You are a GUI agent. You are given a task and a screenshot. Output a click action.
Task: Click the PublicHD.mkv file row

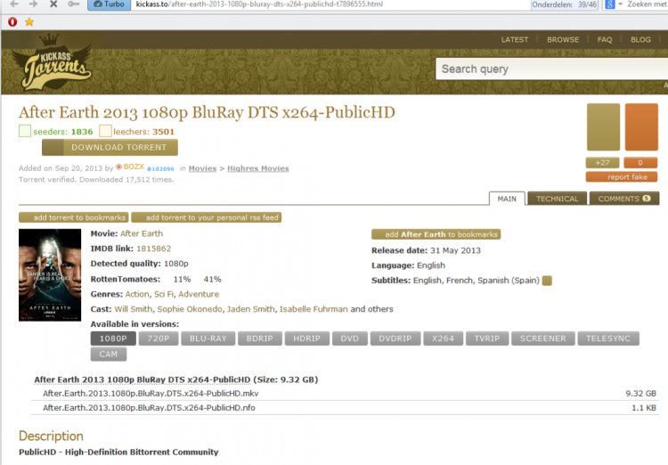point(345,394)
